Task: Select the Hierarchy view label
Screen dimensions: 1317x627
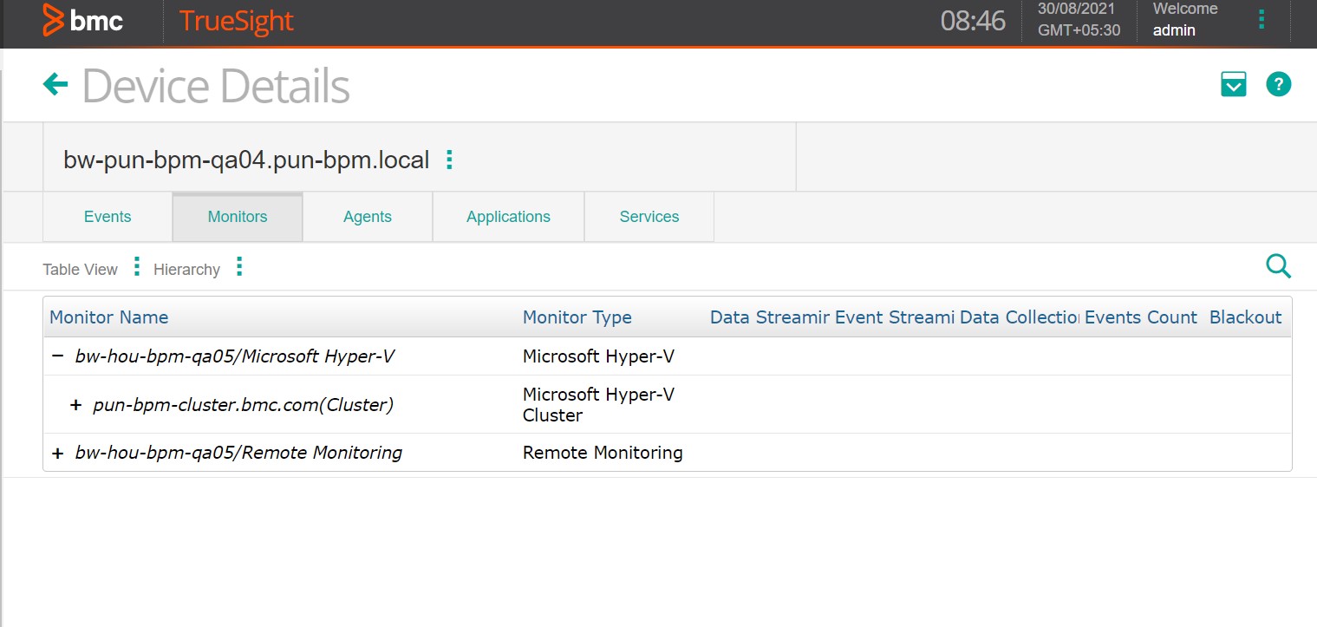Action: coord(186,270)
